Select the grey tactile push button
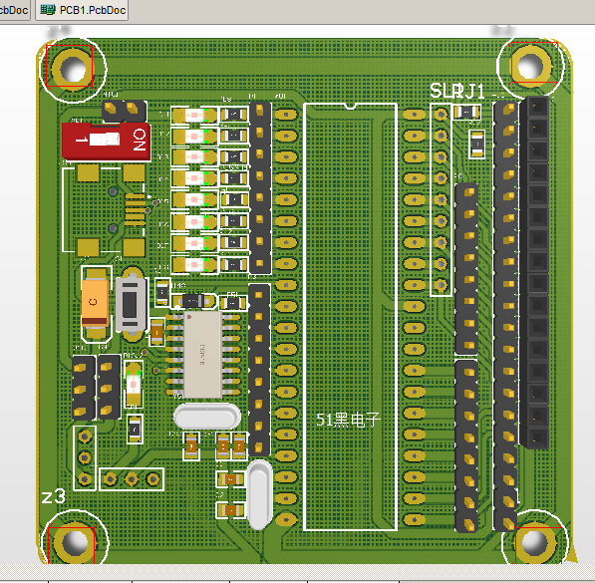Screen dimensions: 595x583 point(131,305)
